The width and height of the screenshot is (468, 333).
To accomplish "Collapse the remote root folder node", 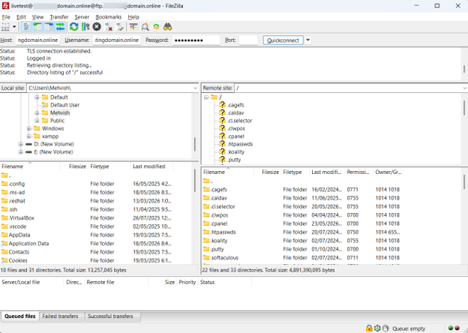I will click(206, 97).
